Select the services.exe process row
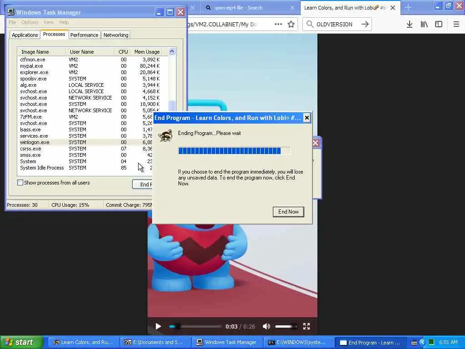 pos(85,136)
